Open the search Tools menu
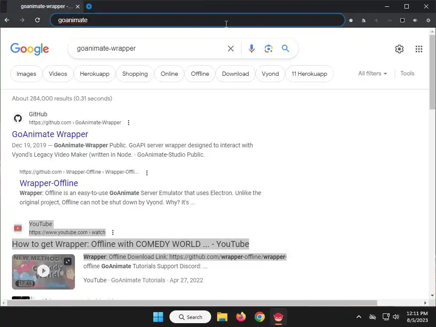Image resolution: width=436 pixels, height=327 pixels. coord(407,73)
